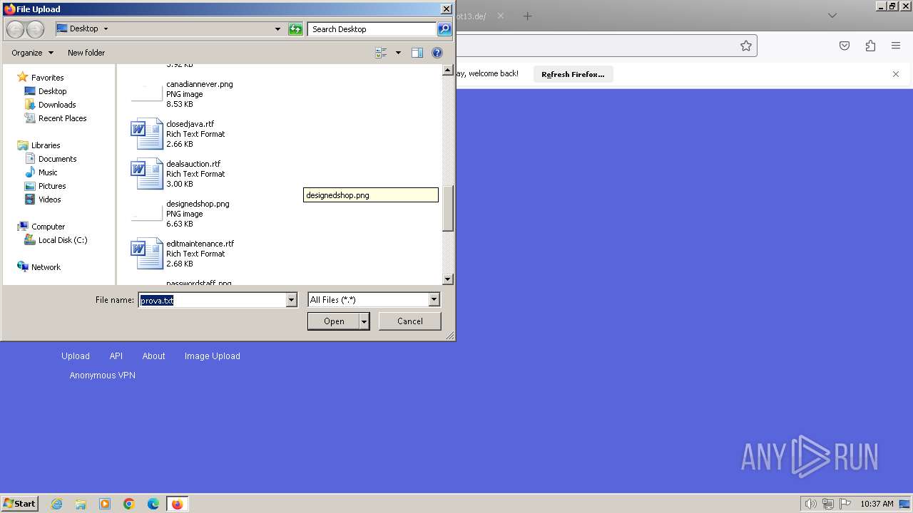
Task: Select Music library
Action: [48, 172]
